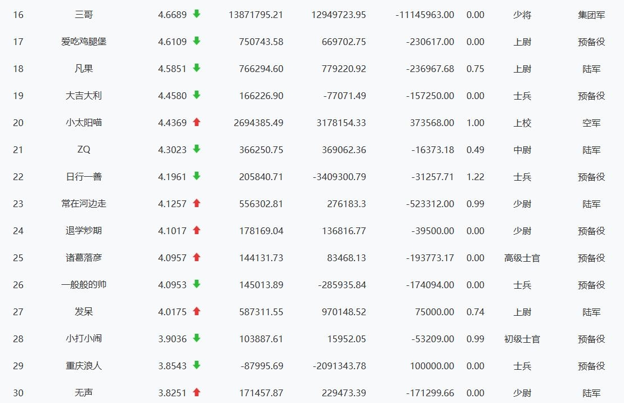Click the name 重庆浪人 in row 29
624x403 pixels.
coord(84,365)
